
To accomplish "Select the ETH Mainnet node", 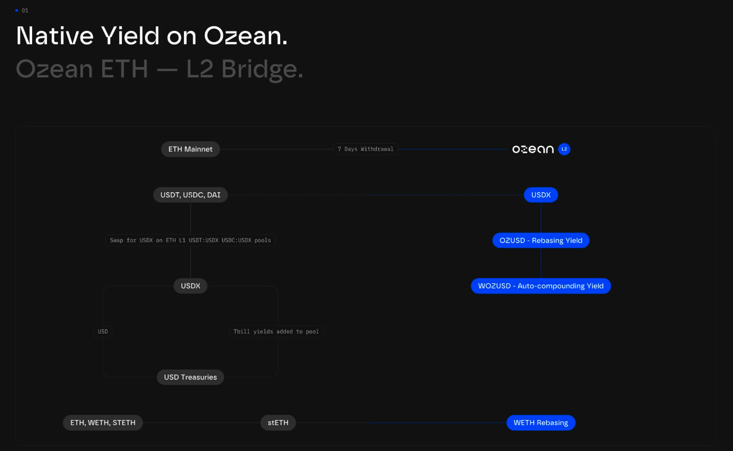I will click(x=190, y=149).
